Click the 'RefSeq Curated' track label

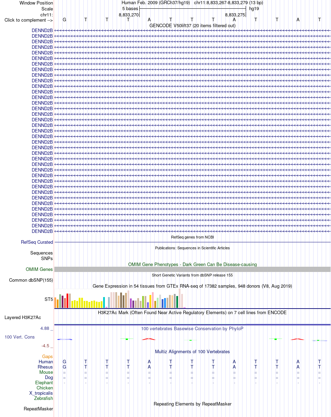37,242
